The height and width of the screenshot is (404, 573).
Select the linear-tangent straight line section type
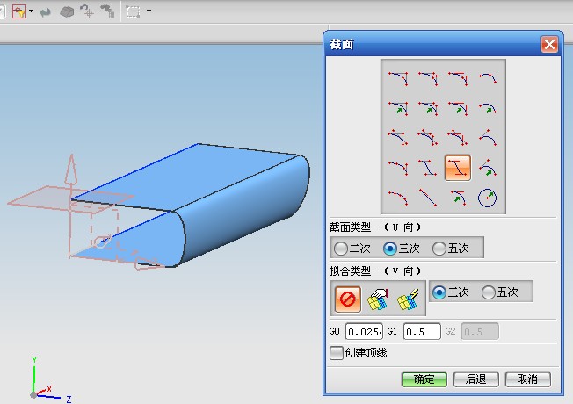(428, 198)
